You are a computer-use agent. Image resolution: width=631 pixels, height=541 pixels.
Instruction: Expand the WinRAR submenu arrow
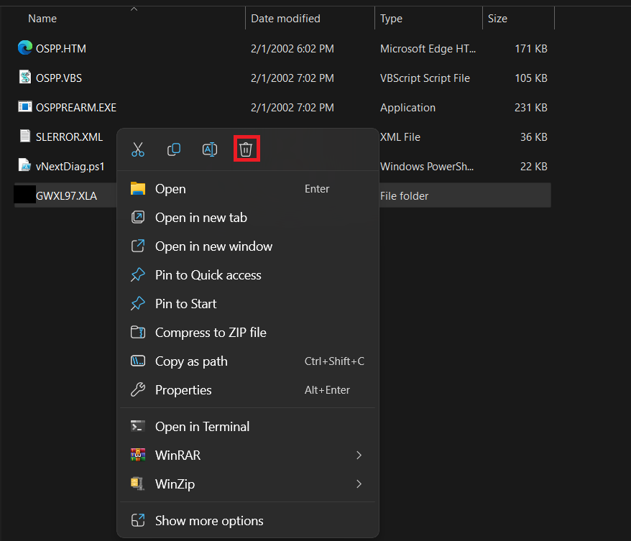[359, 456]
